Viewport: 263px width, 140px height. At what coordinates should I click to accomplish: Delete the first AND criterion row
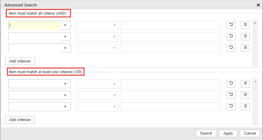[x=245, y=25]
